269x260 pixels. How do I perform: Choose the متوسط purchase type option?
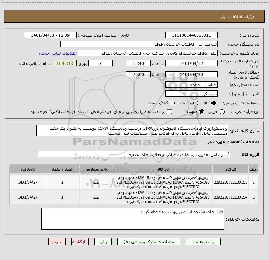pyautogui.click(x=202, y=112)
